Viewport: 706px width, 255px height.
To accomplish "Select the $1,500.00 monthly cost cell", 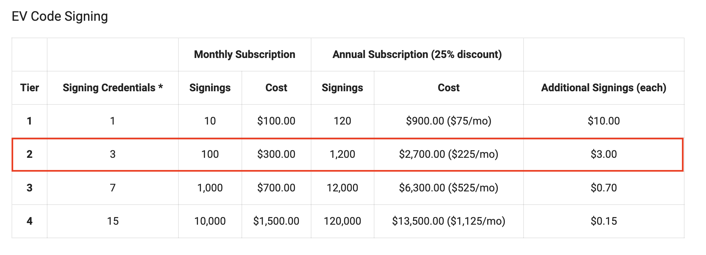I will [x=276, y=221].
